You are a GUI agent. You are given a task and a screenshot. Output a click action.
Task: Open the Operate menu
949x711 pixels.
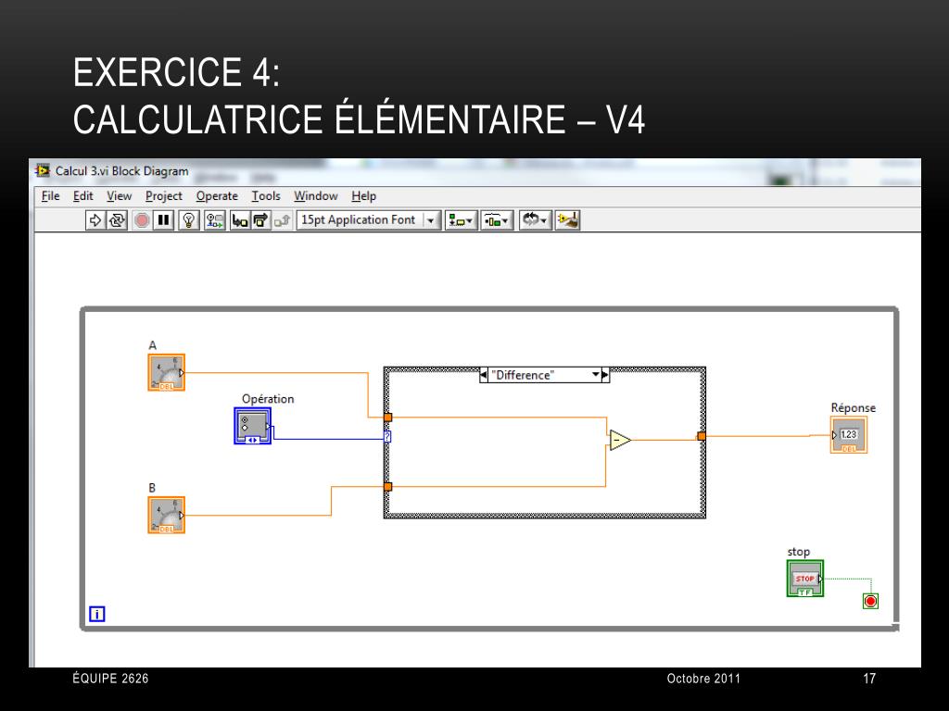tap(217, 196)
